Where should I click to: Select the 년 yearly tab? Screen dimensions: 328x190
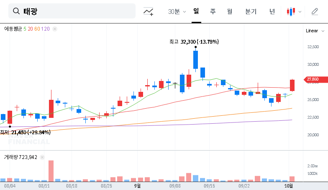(x=272, y=11)
